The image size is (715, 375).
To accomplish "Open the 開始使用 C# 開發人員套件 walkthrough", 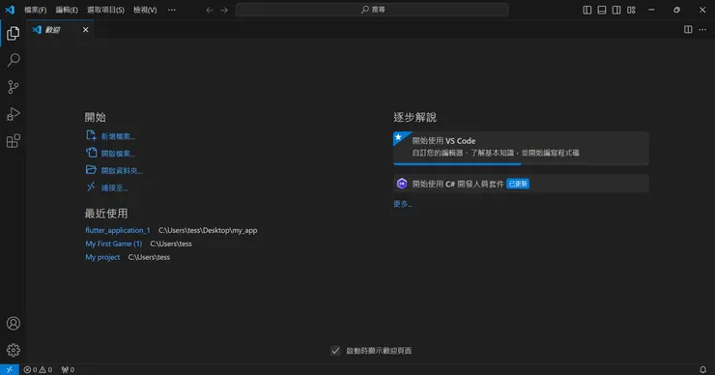I will [521, 184].
